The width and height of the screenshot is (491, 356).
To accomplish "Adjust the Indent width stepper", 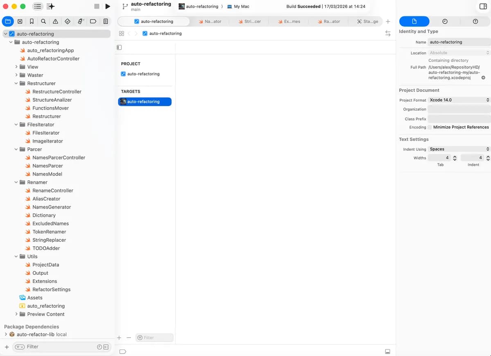I will click(488, 158).
